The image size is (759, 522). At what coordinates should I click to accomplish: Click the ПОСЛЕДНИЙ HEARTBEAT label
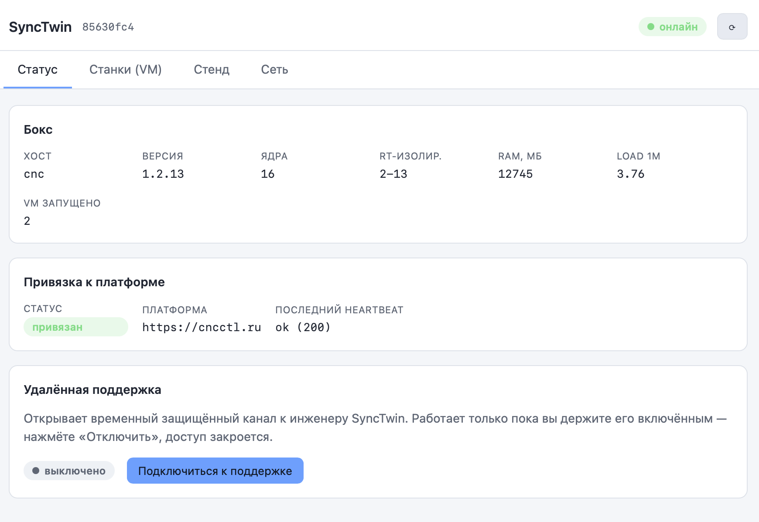[x=339, y=310]
